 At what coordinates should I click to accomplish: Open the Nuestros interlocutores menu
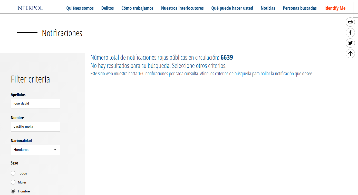click(x=182, y=8)
